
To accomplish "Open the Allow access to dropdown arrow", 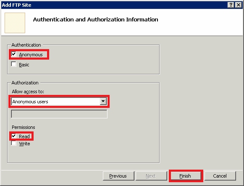I will point(103,102).
